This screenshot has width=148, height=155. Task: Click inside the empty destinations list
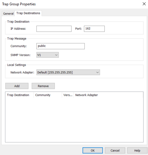click(x=74, y=120)
